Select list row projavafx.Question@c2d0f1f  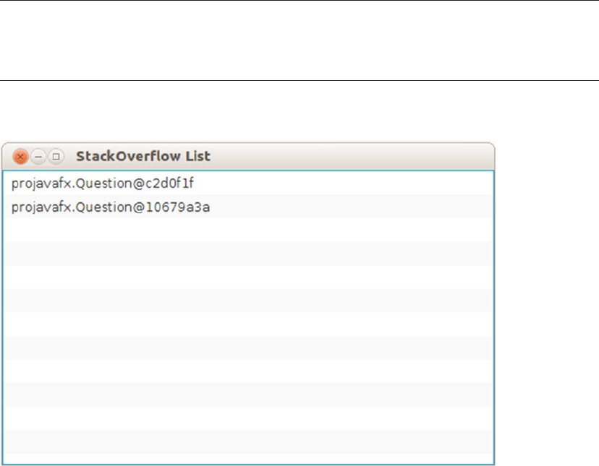[248, 184]
